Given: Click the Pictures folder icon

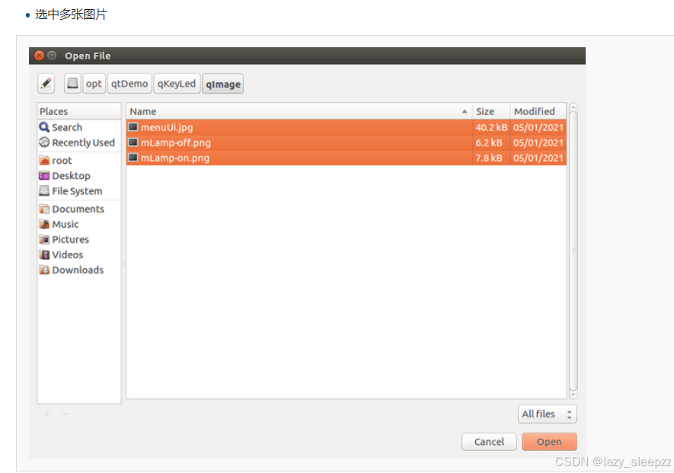Looking at the screenshot, I should 44,239.
